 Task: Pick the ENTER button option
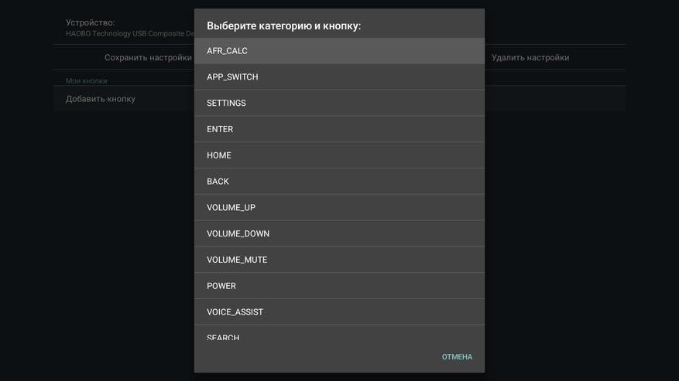pos(339,129)
